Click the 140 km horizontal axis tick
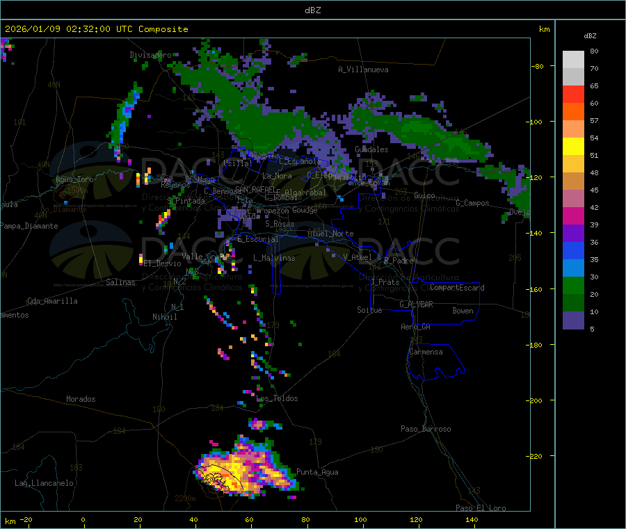This screenshot has height=529, width=626. coord(472,519)
